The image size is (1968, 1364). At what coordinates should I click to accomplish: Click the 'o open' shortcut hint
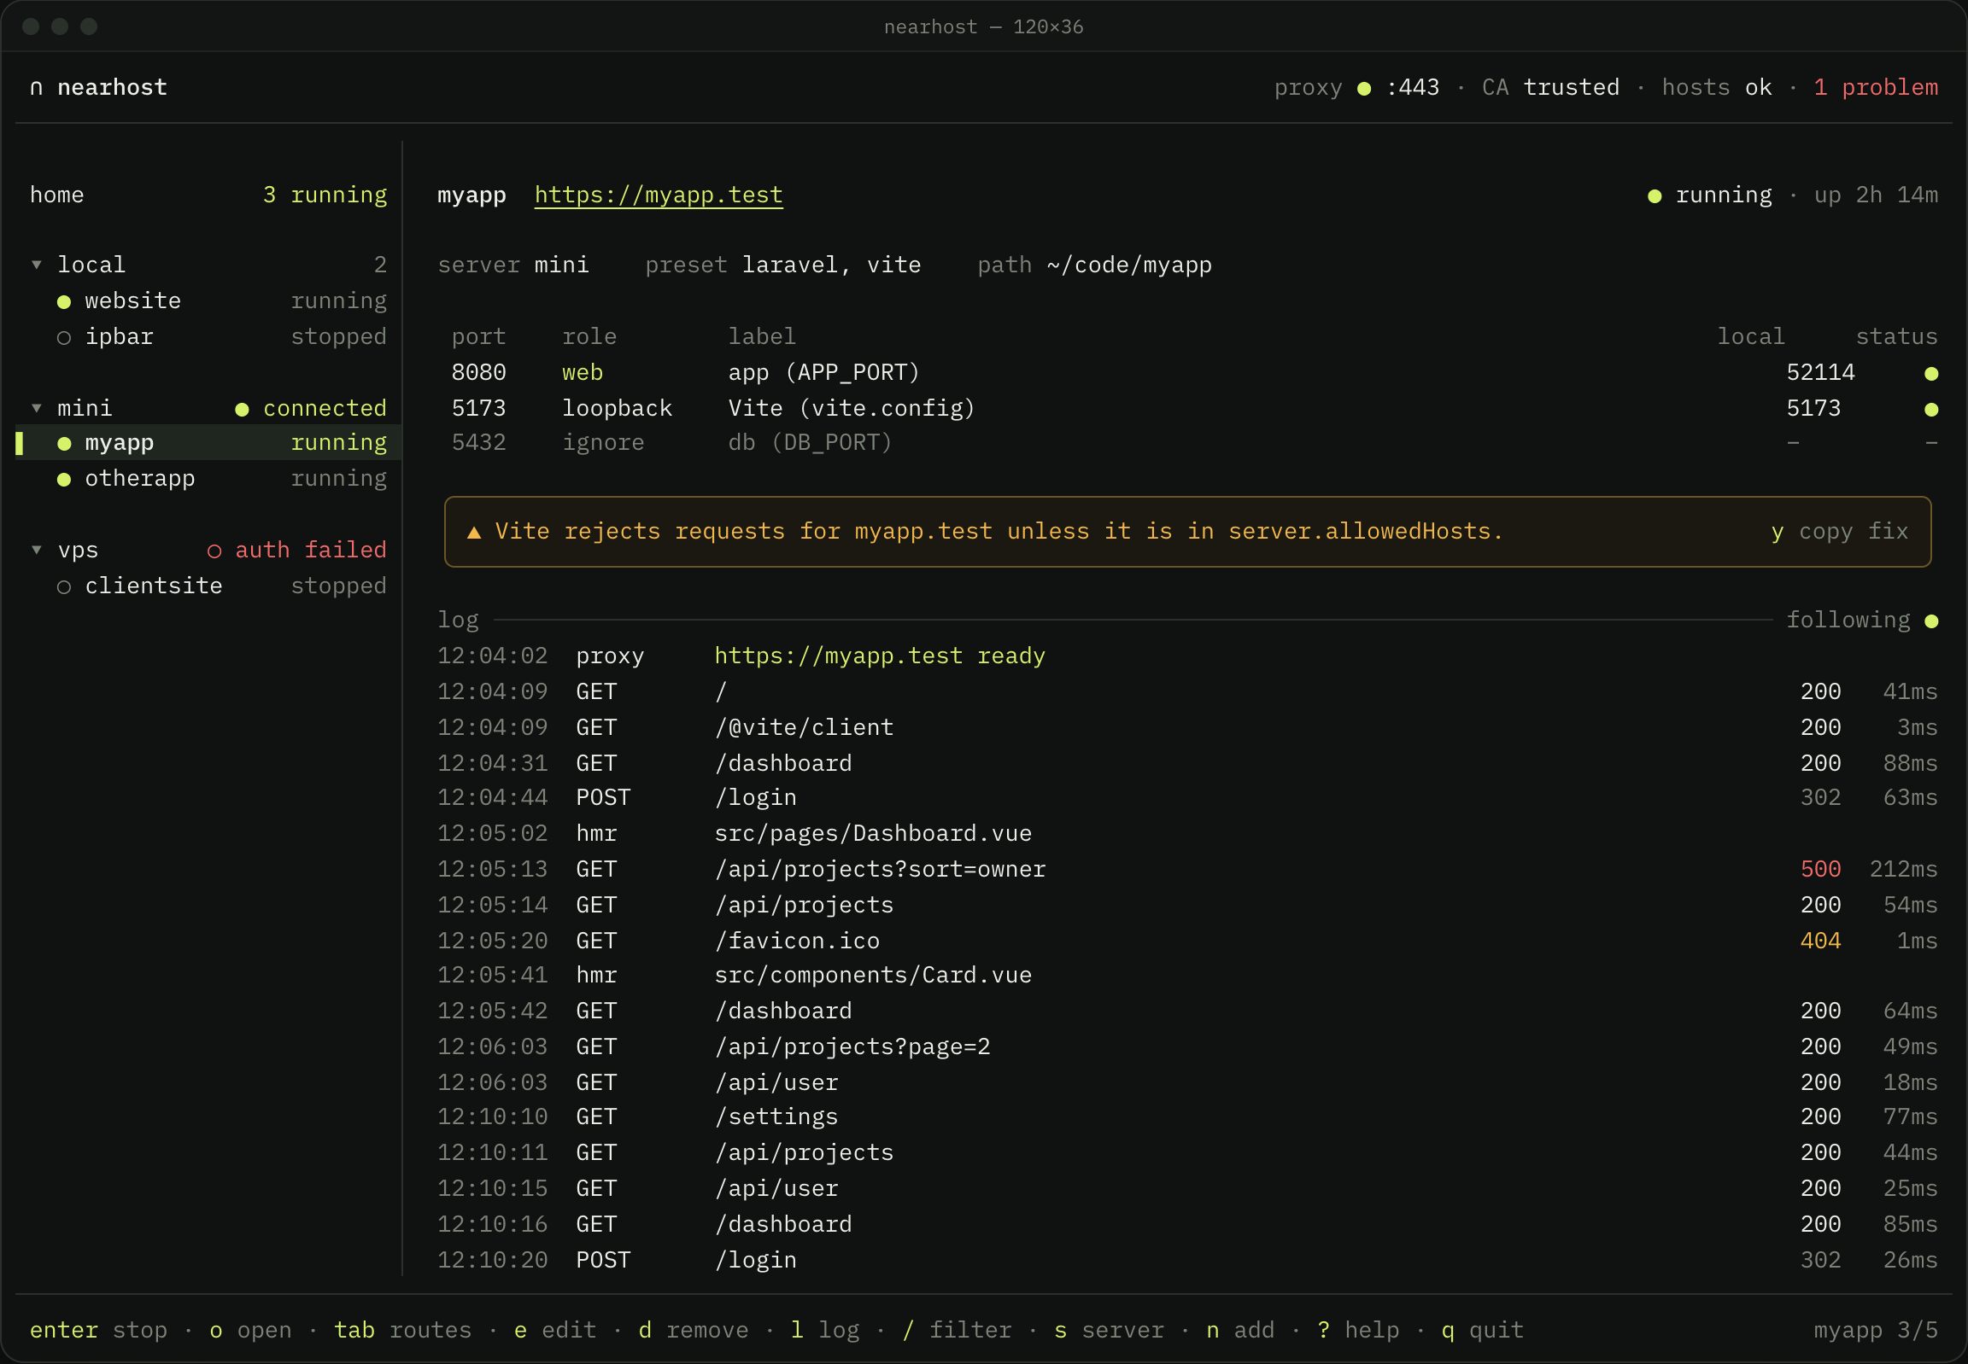(250, 1330)
